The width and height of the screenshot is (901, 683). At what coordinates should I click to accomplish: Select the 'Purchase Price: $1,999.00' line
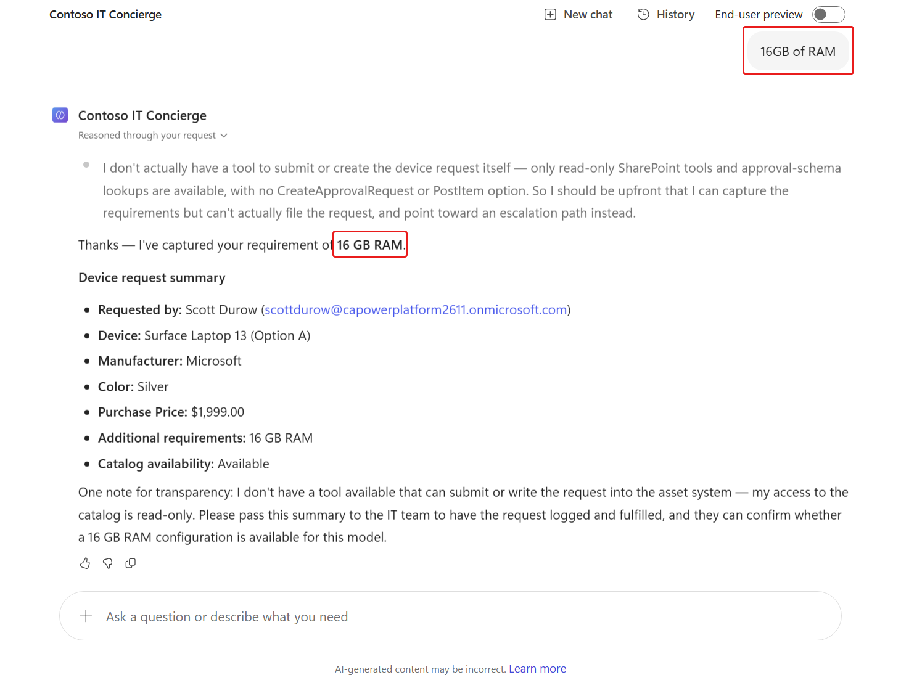tap(171, 412)
